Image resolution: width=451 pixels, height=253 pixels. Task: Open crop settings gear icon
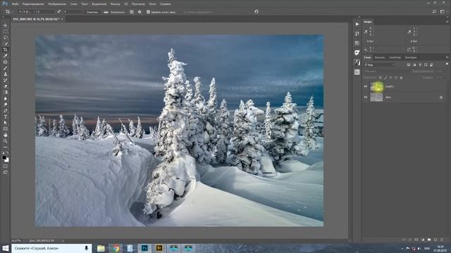[140, 12]
